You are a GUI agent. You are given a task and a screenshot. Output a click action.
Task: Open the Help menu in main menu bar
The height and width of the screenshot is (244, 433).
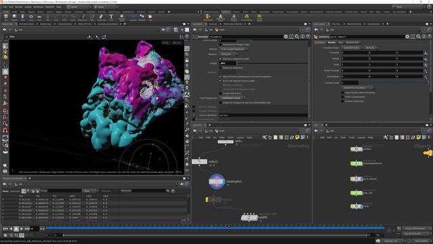[x=59, y=7]
